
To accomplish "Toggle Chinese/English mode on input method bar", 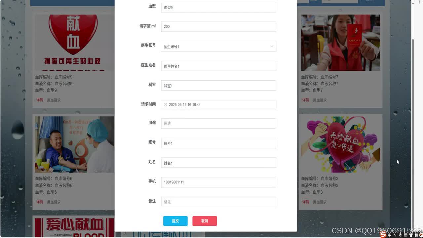I will 389,235.
